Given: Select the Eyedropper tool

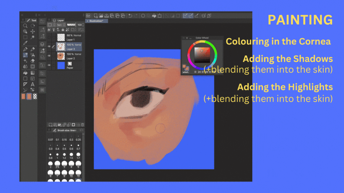Looking at the screenshot, I should [25, 43].
